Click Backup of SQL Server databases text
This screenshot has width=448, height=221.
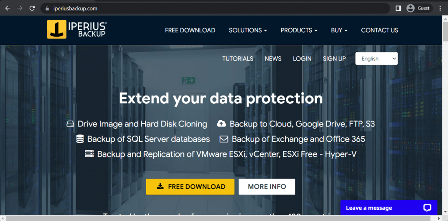(149, 139)
